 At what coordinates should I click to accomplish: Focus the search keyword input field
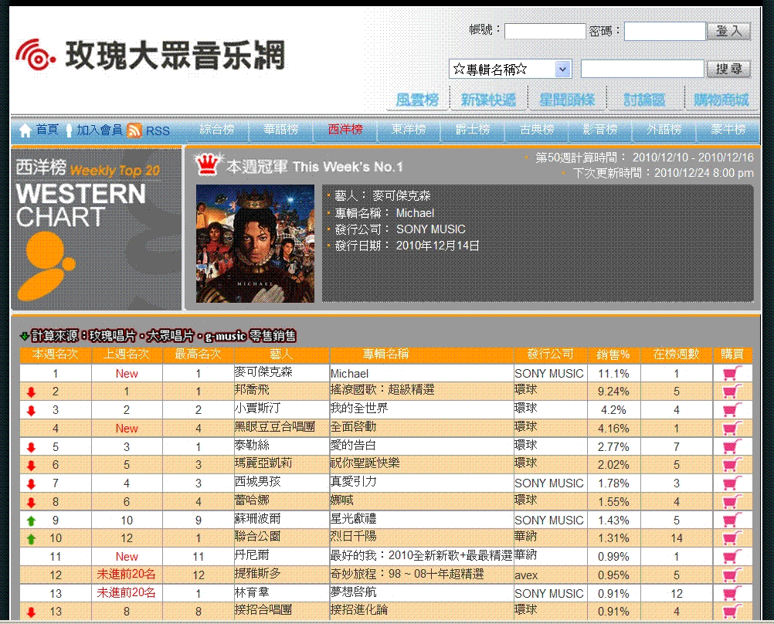[642, 69]
